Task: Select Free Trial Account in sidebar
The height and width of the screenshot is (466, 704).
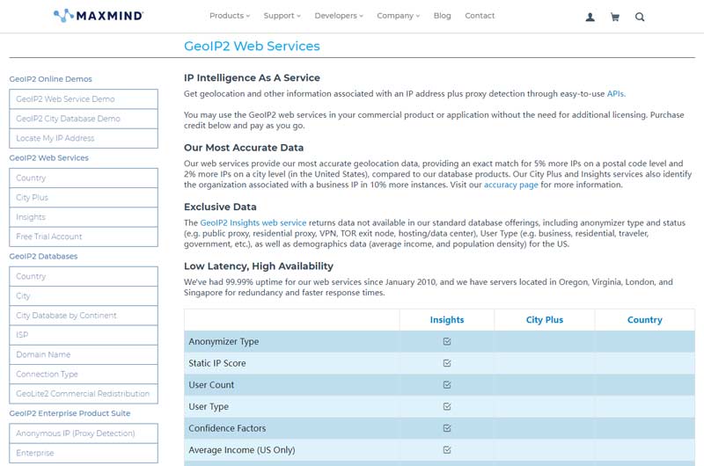Action: (x=49, y=237)
